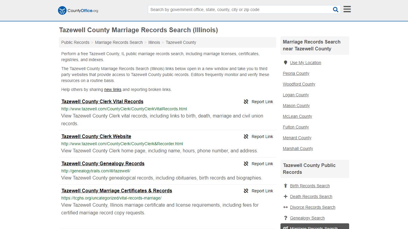Click the broken-link icon beside Tazewell County Clerk Vital Records

(246, 102)
